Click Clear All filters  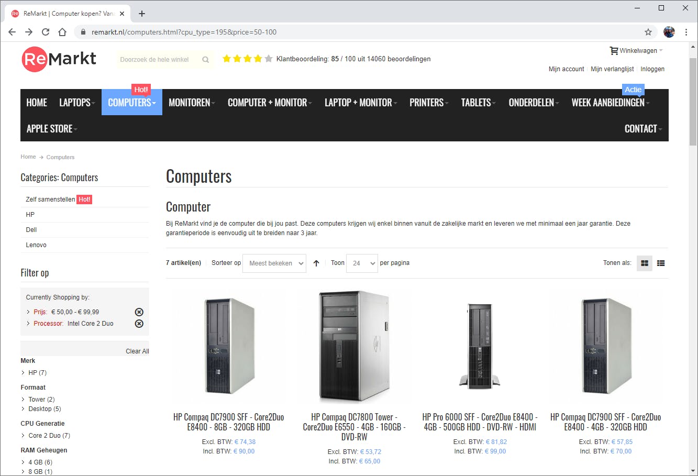(x=137, y=351)
